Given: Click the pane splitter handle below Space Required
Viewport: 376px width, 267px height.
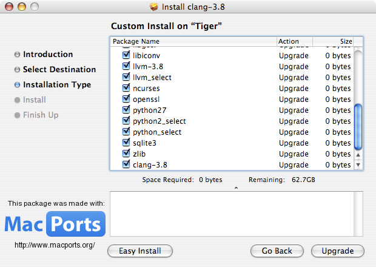Looking at the screenshot, I should click(x=236, y=188).
